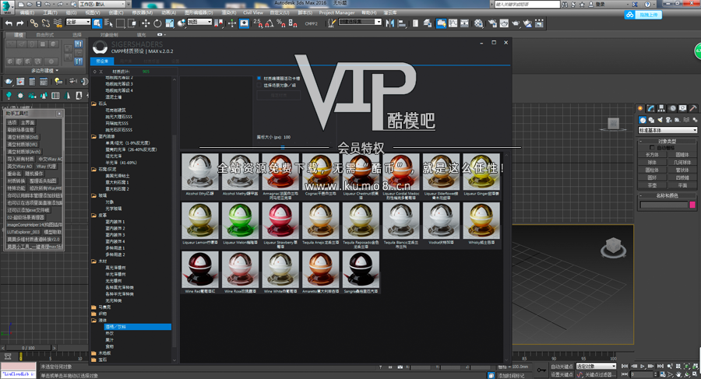Toggle the material editor active slot checkbox
701x379 pixels.
[259, 79]
